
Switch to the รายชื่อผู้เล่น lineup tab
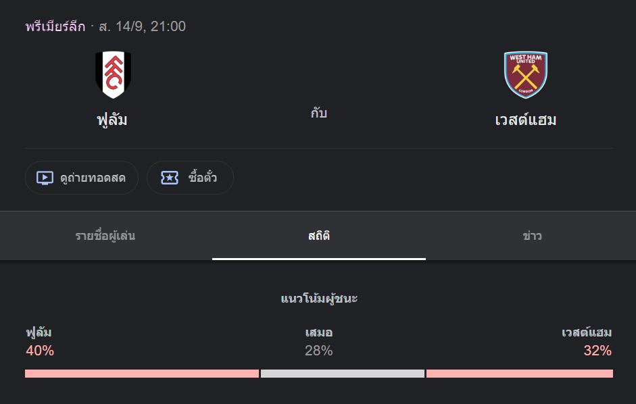105,236
